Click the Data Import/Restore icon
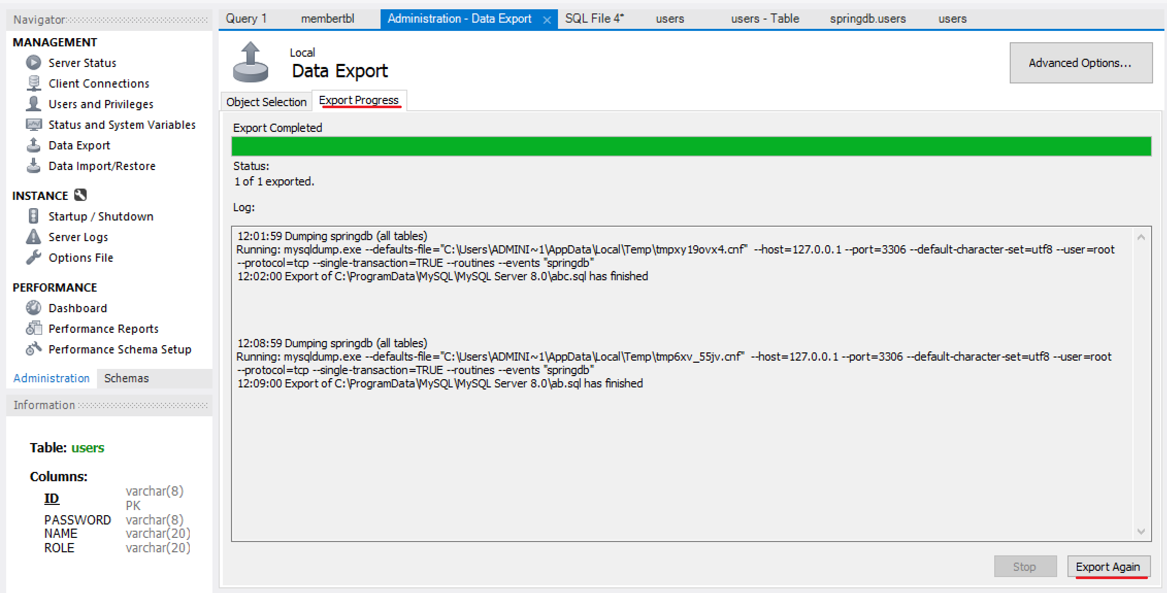 click(x=34, y=166)
